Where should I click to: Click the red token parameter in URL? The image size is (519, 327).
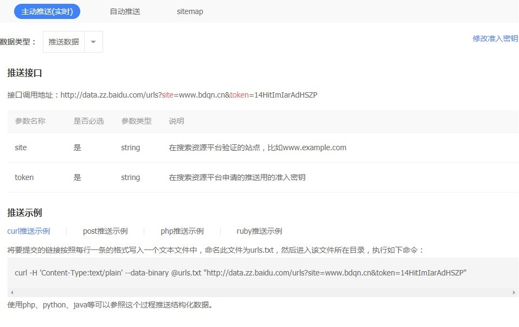(x=240, y=95)
